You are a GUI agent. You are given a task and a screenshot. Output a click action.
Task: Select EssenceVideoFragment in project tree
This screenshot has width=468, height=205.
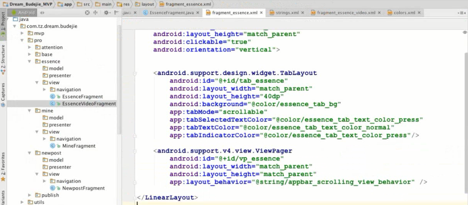[x=89, y=104]
